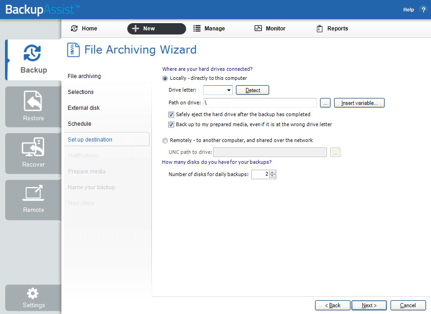Click the Monitor graph icon
This screenshot has width=431, height=314.
[258, 28]
